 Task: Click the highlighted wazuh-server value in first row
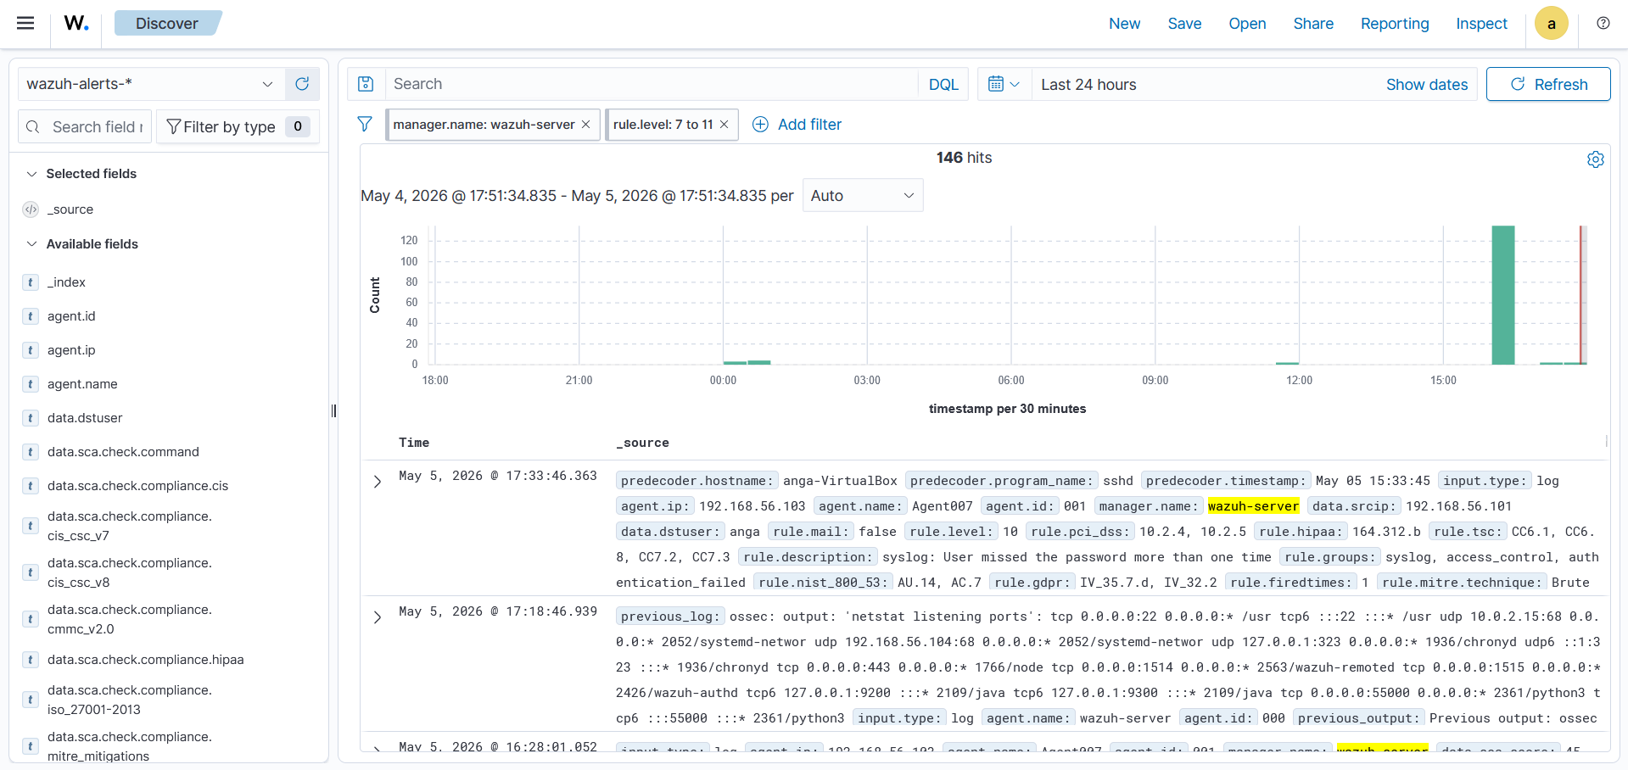pos(1253,506)
